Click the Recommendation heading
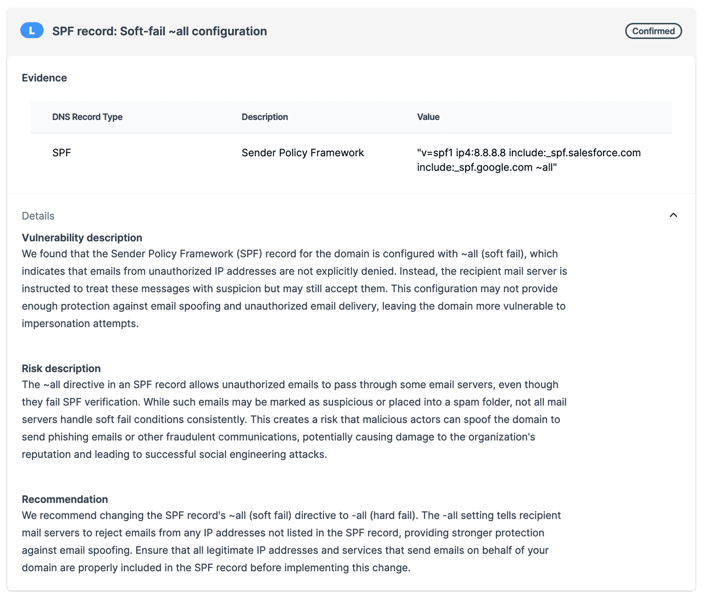The height and width of the screenshot is (596, 704). click(65, 499)
